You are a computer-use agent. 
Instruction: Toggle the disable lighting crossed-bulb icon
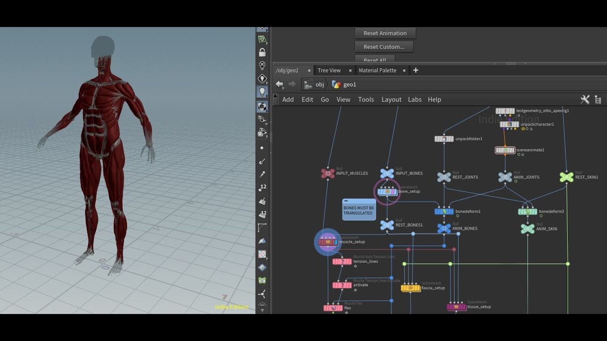tap(262, 65)
